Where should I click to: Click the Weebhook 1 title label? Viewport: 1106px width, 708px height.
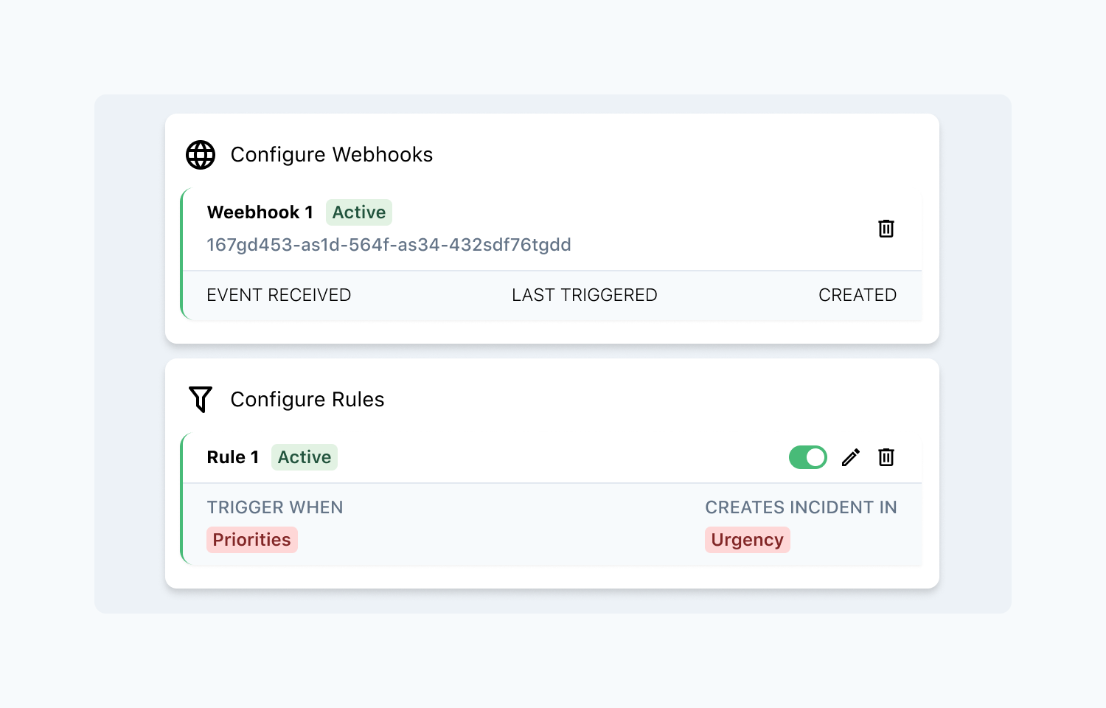pos(260,212)
